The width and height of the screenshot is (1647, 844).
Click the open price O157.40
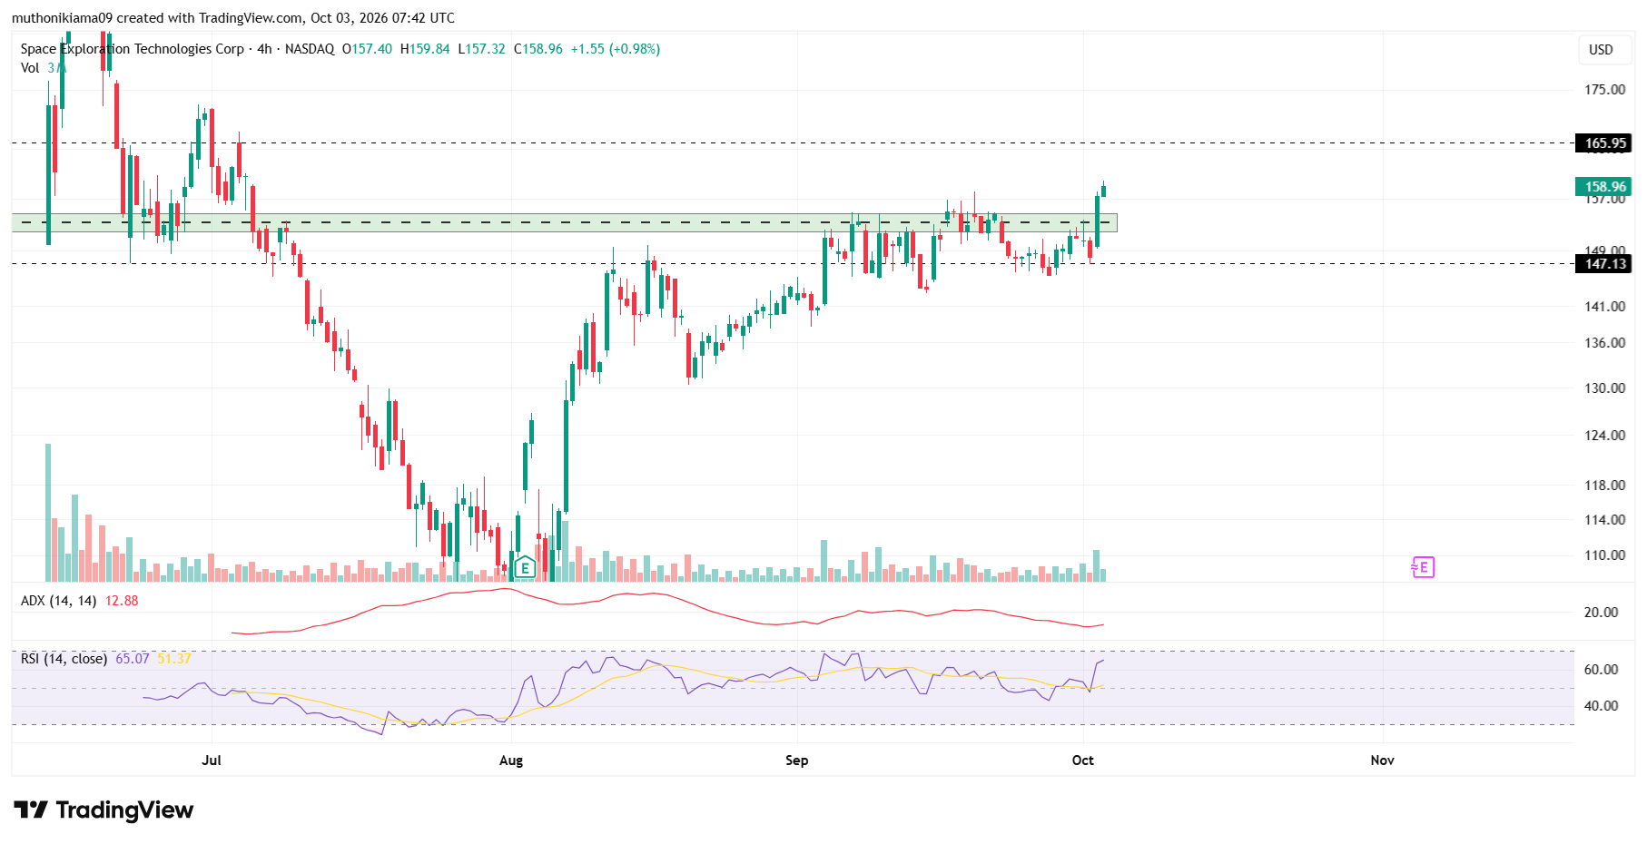(367, 49)
